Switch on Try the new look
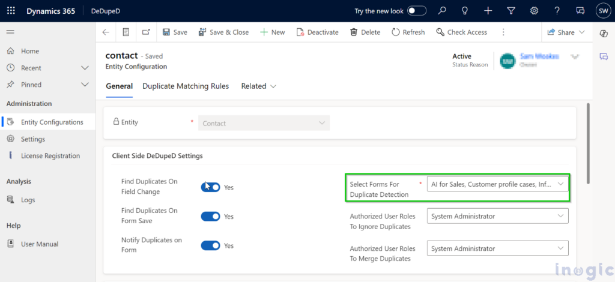Screen dimensions: 615x282 (x=417, y=11)
